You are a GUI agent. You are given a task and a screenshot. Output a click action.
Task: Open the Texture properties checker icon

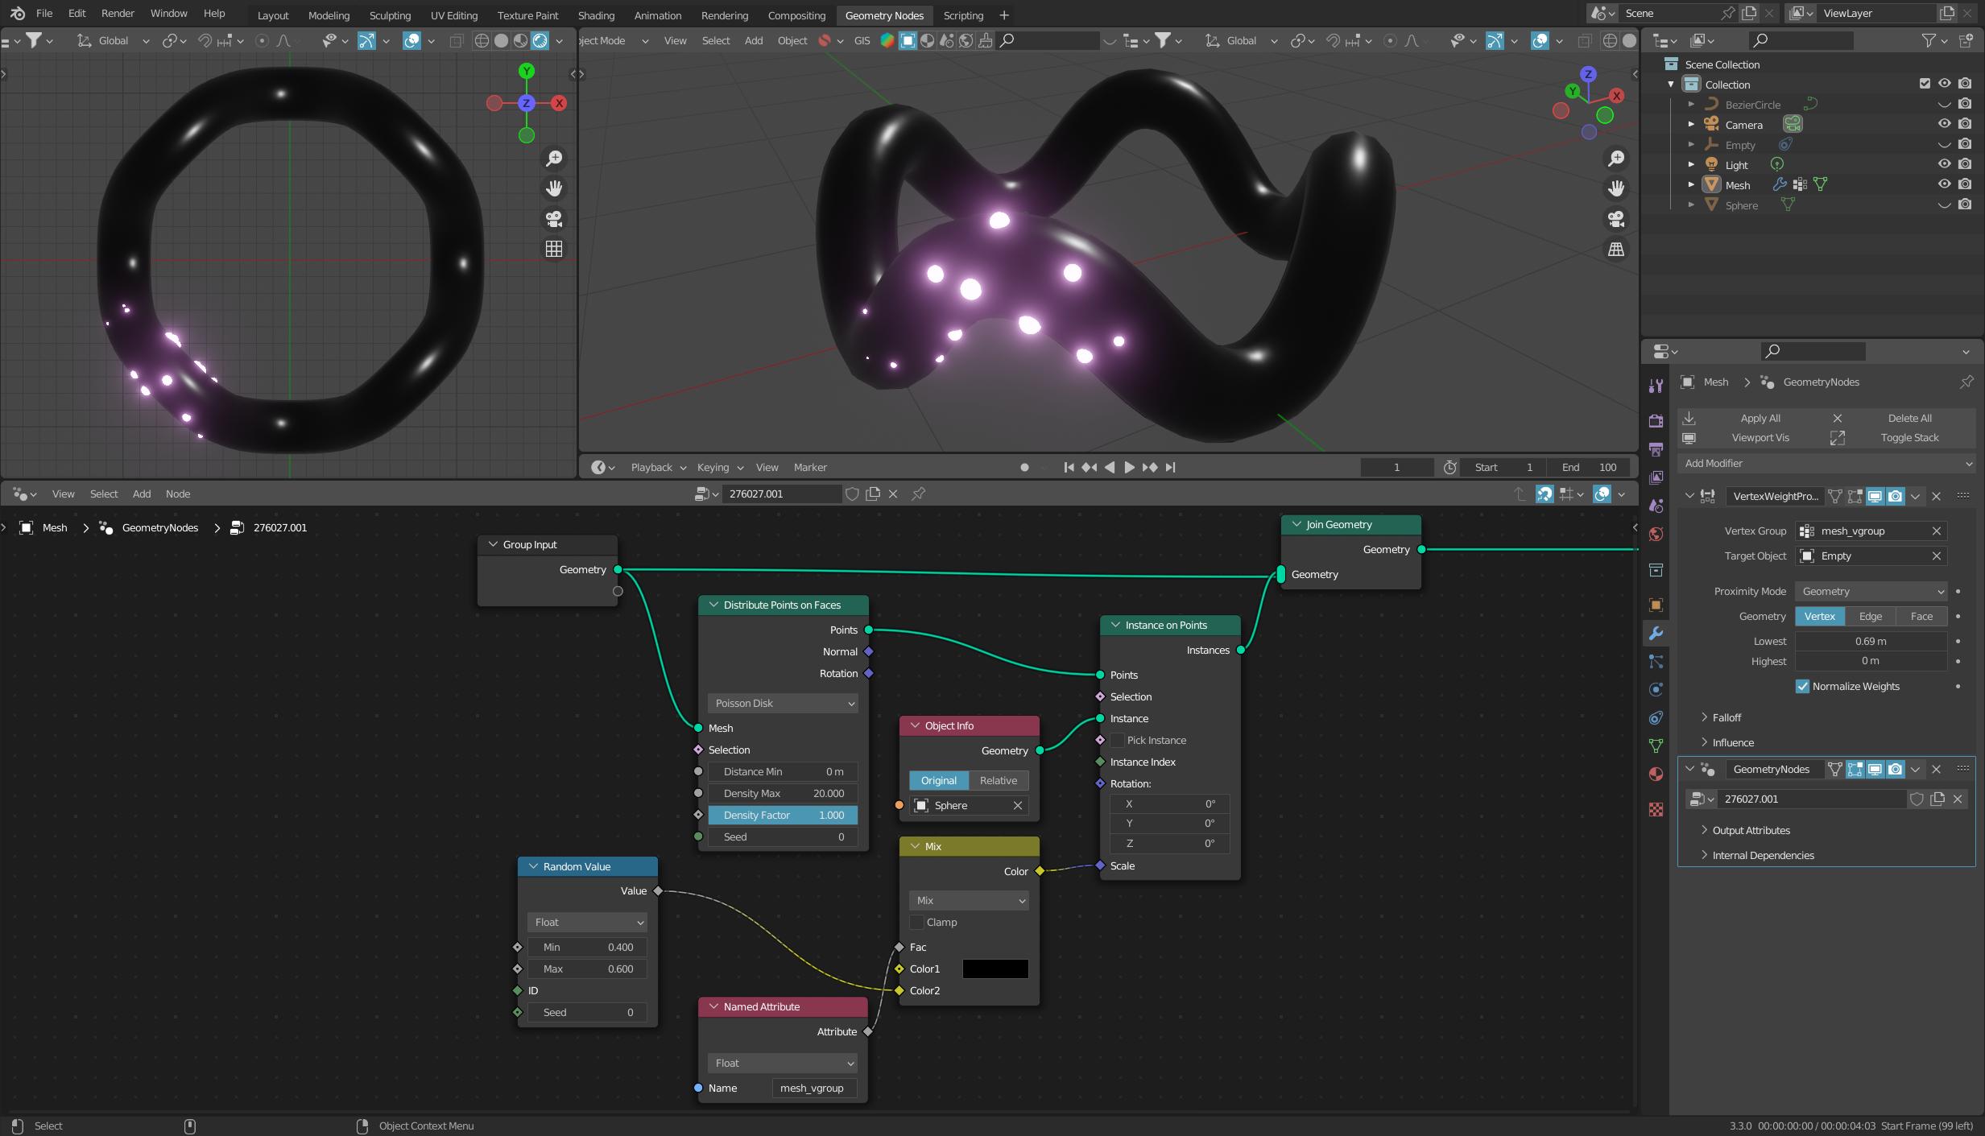click(1656, 809)
